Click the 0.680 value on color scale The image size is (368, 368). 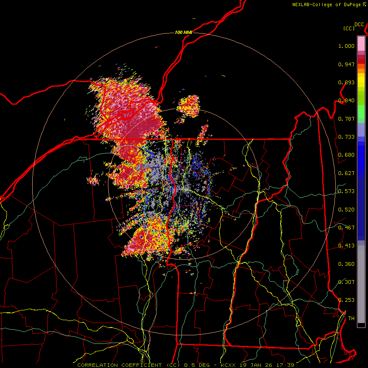coord(346,155)
